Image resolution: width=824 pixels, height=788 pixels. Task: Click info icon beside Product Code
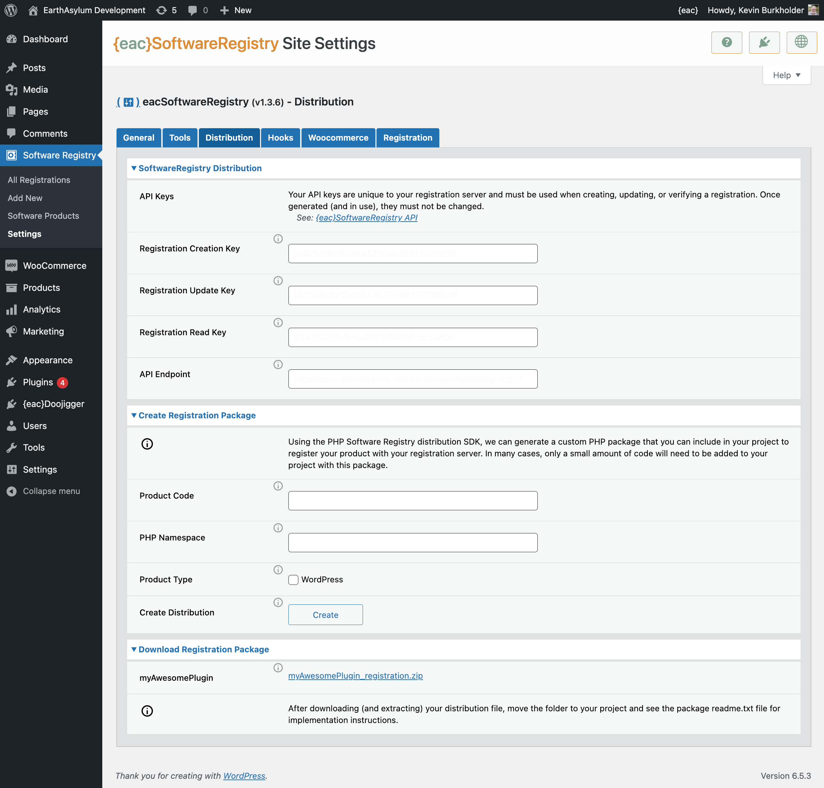278,485
